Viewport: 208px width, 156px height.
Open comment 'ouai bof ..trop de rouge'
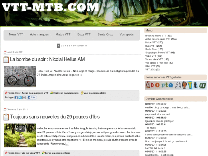(x=168, y=107)
